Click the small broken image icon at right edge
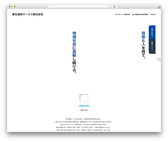Viewport: 168px width, 142px height. pyautogui.click(x=159, y=60)
